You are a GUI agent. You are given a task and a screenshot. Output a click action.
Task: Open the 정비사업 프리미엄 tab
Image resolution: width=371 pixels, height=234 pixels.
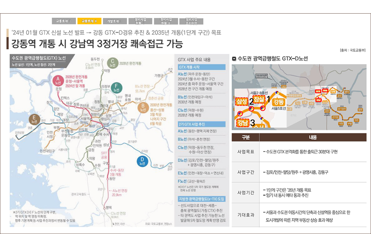point(192,21)
